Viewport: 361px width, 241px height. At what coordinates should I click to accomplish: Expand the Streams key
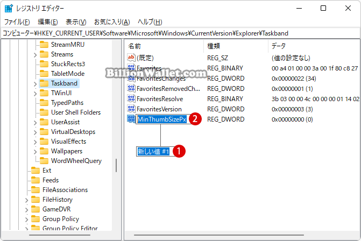35,55
